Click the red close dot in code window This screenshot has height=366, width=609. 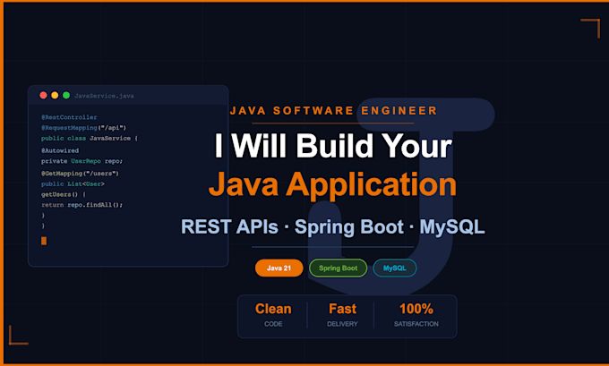pos(44,96)
